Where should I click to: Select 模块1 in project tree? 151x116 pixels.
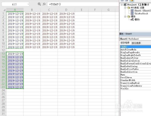click(x=137, y=20)
